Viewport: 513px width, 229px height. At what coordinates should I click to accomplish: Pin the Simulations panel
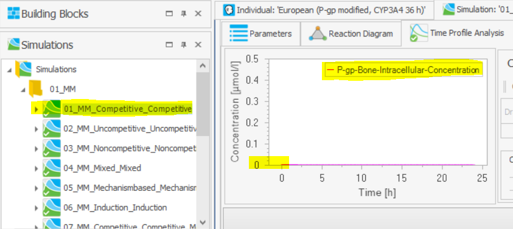(184, 44)
